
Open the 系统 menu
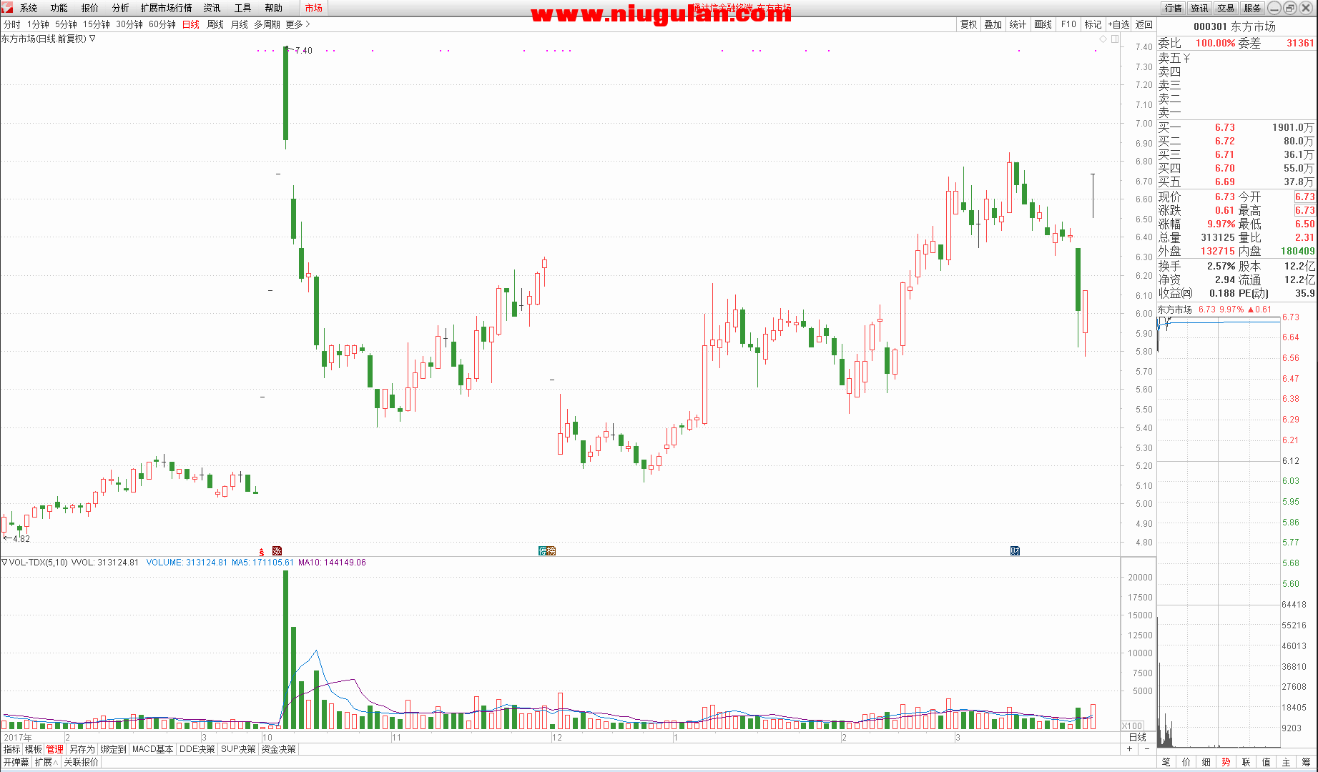tap(29, 8)
